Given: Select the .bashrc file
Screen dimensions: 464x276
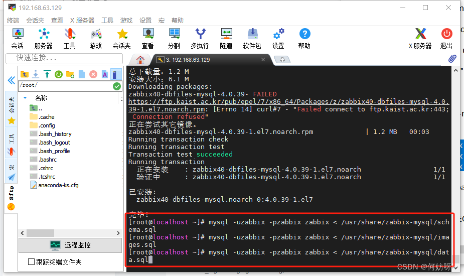Looking at the screenshot, I should (43, 160).
